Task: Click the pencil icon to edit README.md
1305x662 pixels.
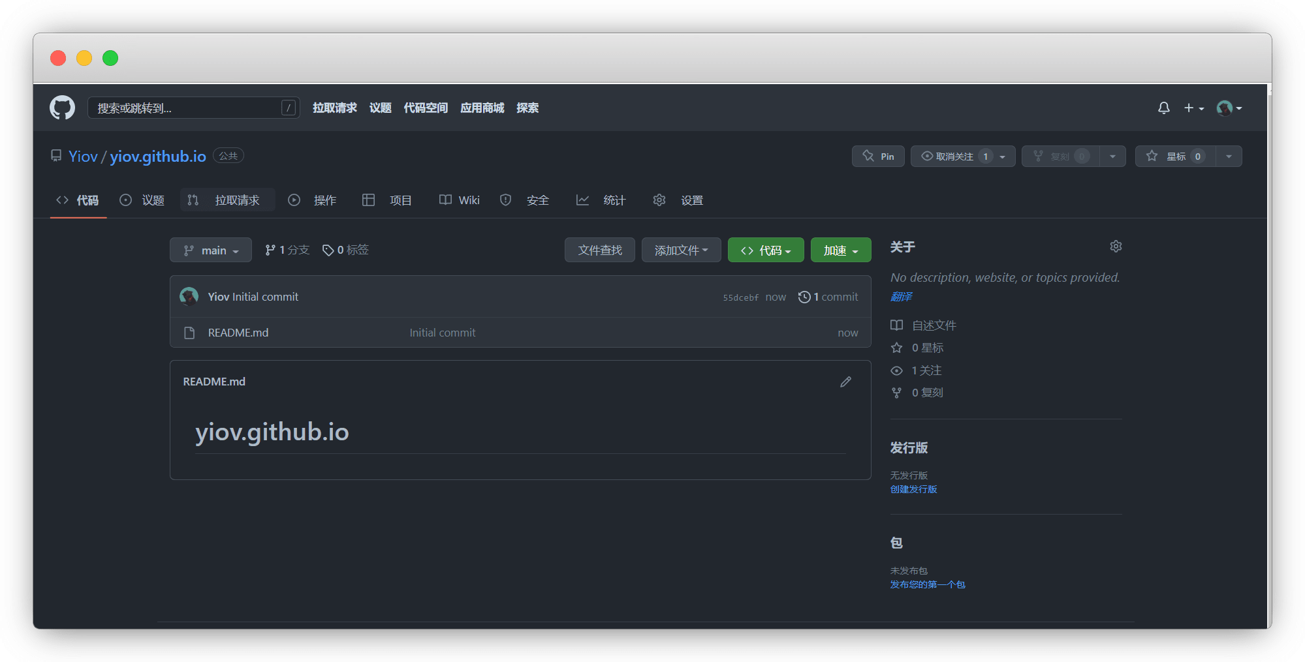Action: click(x=845, y=382)
